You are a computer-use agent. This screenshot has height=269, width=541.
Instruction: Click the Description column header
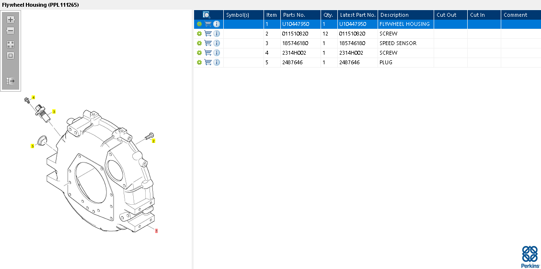(x=394, y=15)
